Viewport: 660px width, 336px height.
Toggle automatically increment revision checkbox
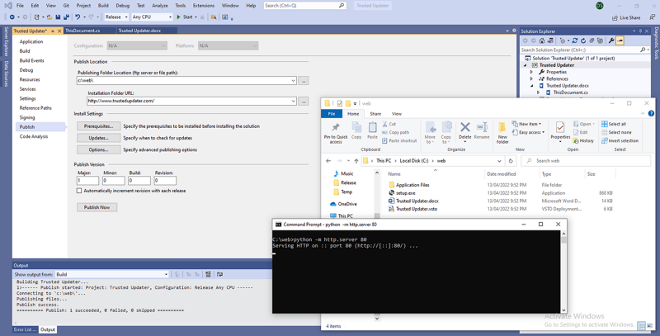point(79,191)
